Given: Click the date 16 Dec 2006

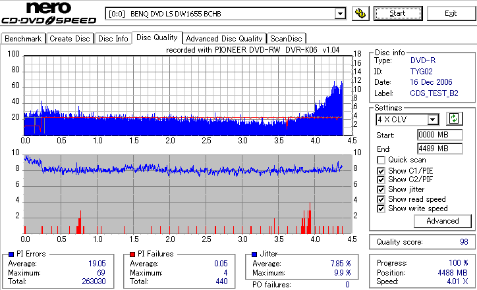Looking at the screenshot, I should pos(431,82).
